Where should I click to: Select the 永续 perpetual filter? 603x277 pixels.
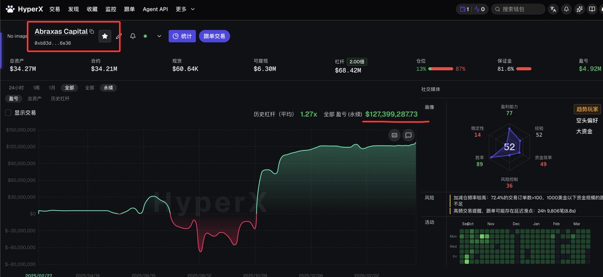108,87
